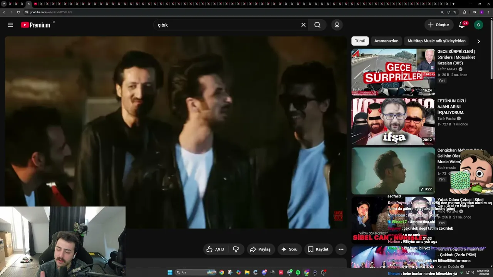This screenshot has height=277, width=493.
Task: Like the video with 7,9 B likes
Action: (215, 249)
